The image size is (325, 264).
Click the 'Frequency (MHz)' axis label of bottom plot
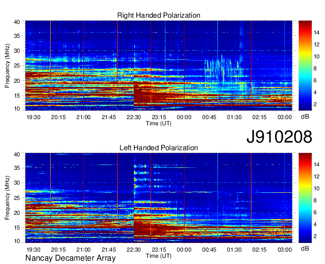(x=7, y=198)
